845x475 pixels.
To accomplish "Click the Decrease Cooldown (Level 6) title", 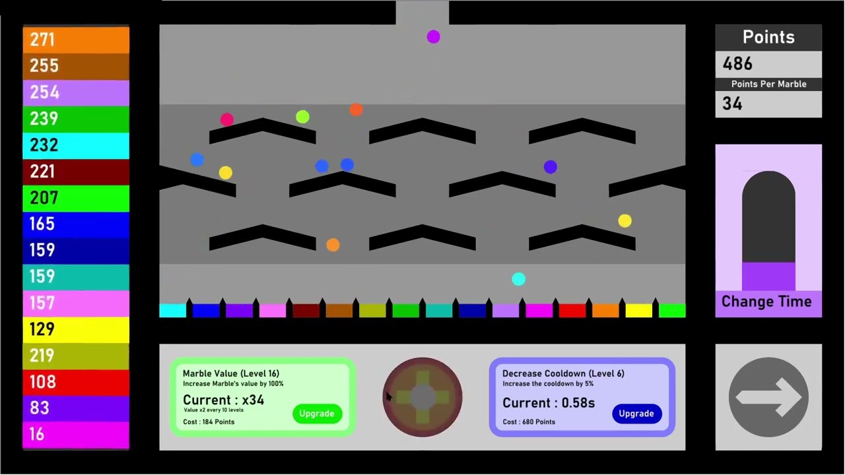I will 563,373.
